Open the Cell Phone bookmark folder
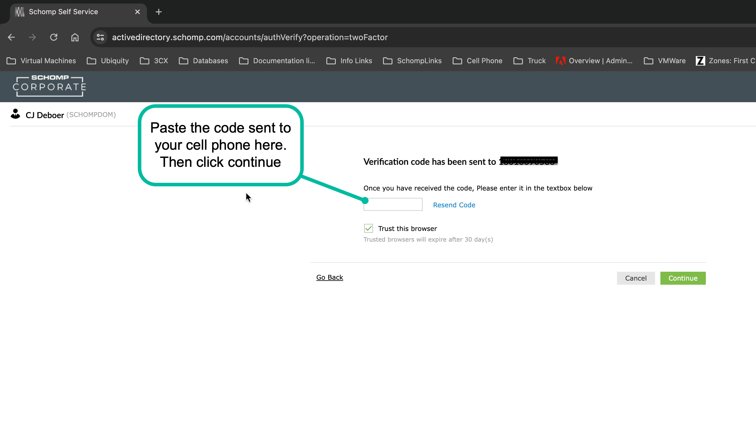 (x=477, y=61)
